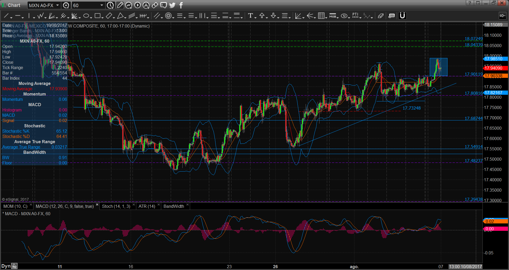Screen dimensions: 509x270
Task: Open the help question mark button
Action: [x=469, y=3]
